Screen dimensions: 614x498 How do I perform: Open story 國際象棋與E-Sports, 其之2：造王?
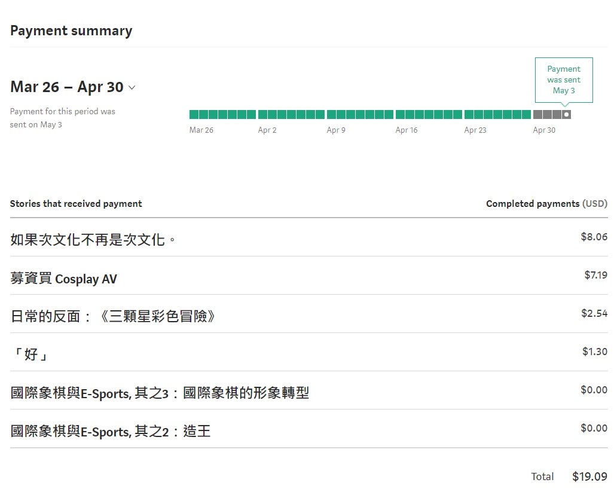111,431
